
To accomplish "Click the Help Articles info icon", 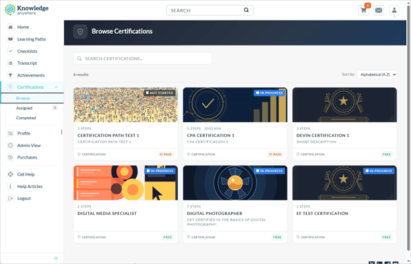I will (10, 186).
